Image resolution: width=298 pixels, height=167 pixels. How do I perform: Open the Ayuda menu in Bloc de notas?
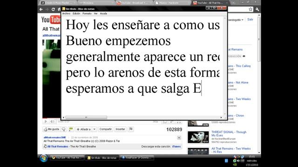tap(103, 13)
